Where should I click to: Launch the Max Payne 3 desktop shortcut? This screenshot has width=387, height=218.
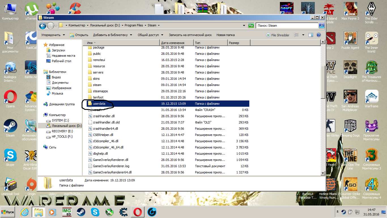point(350,11)
